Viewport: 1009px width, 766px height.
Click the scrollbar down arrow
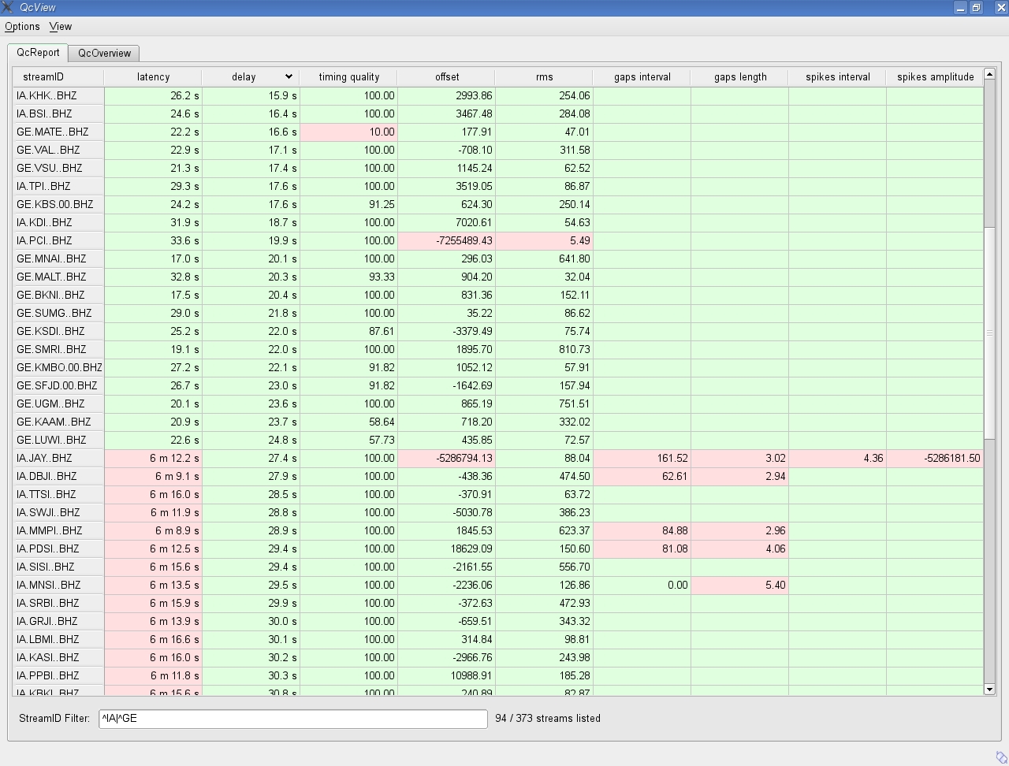click(x=989, y=688)
